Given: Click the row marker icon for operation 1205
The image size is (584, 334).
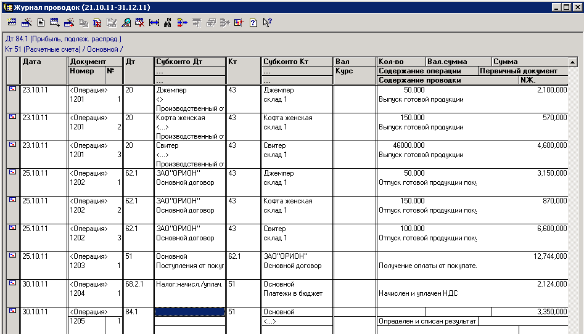Looking at the screenshot, I should [x=13, y=311].
